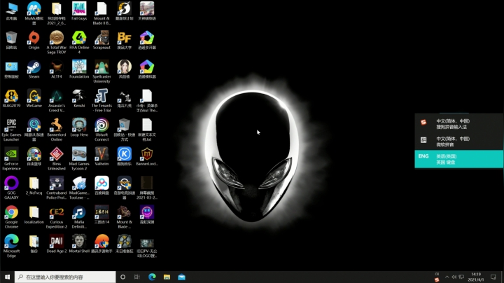Open the Loop Hero shortcut
Screen dimensions: 504x283
79,127
